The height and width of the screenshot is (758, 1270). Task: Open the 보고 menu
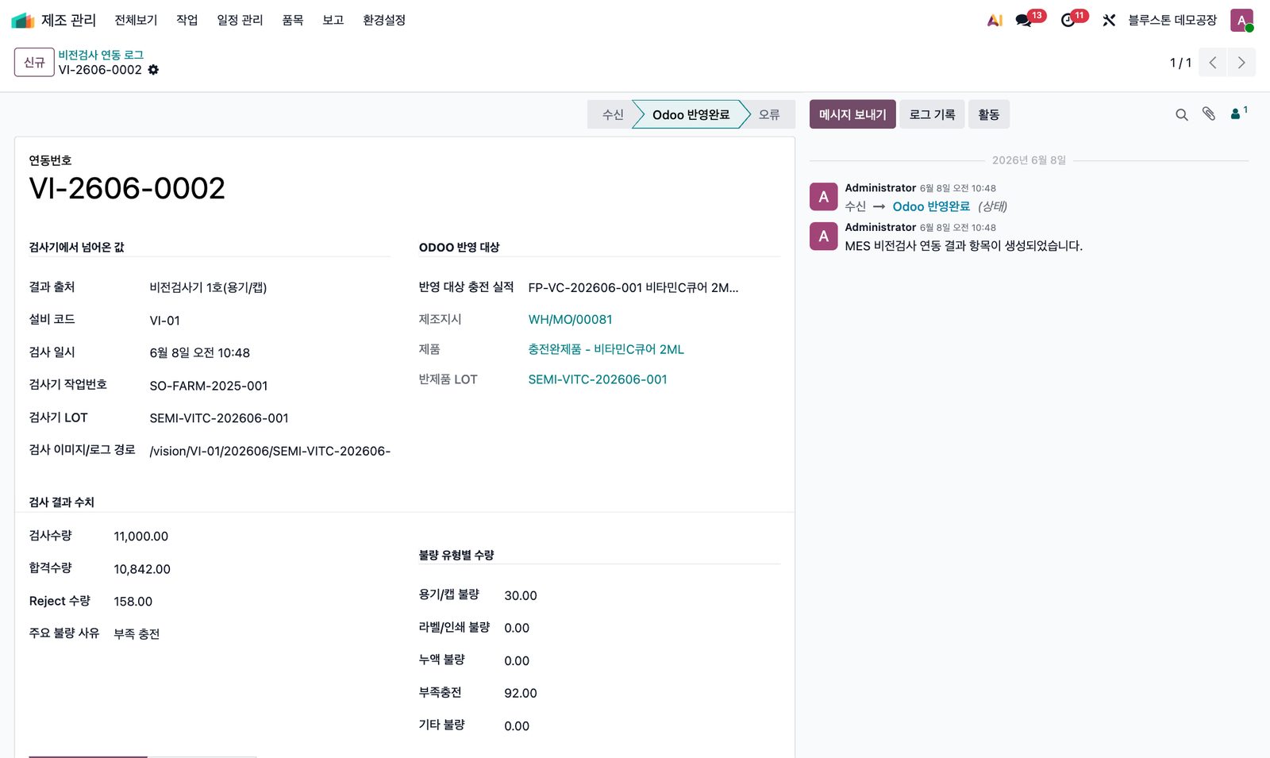tap(333, 20)
